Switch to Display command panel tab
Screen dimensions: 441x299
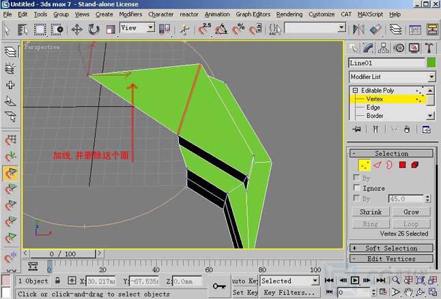coord(414,48)
